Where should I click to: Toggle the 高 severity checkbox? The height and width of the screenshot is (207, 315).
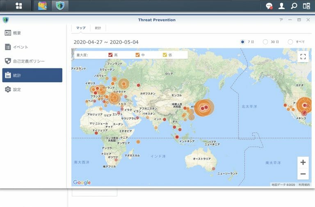click(x=110, y=55)
